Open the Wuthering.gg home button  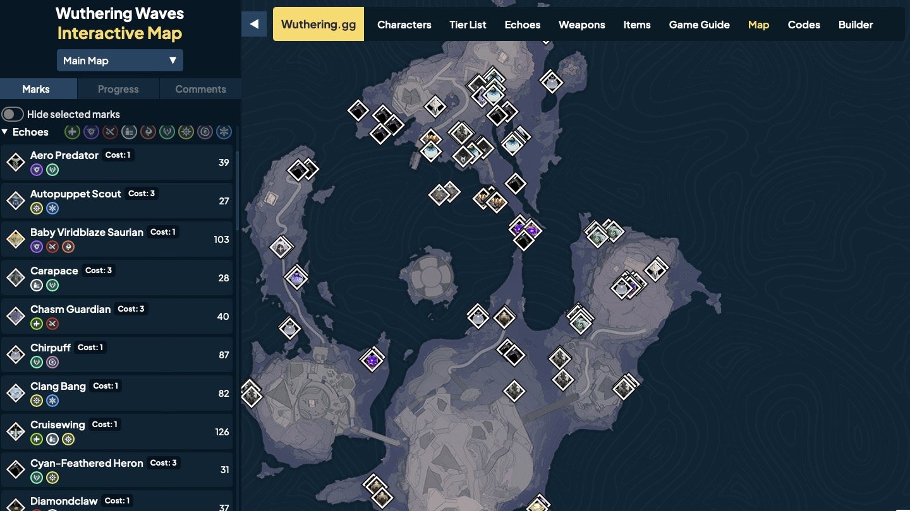[318, 25]
